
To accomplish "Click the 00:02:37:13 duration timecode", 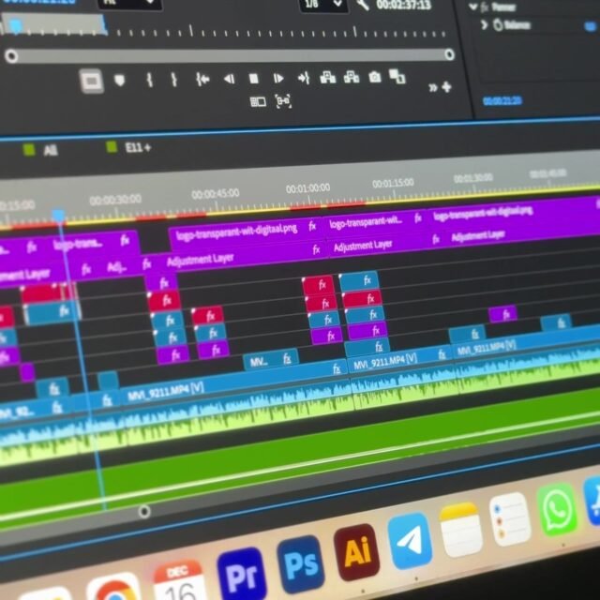I will point(404,5).
